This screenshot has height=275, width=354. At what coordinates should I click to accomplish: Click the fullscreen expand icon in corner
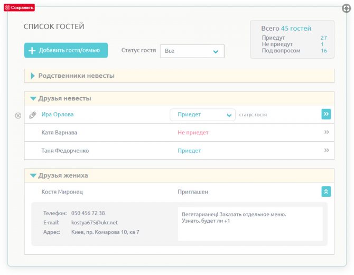[347, 9]
